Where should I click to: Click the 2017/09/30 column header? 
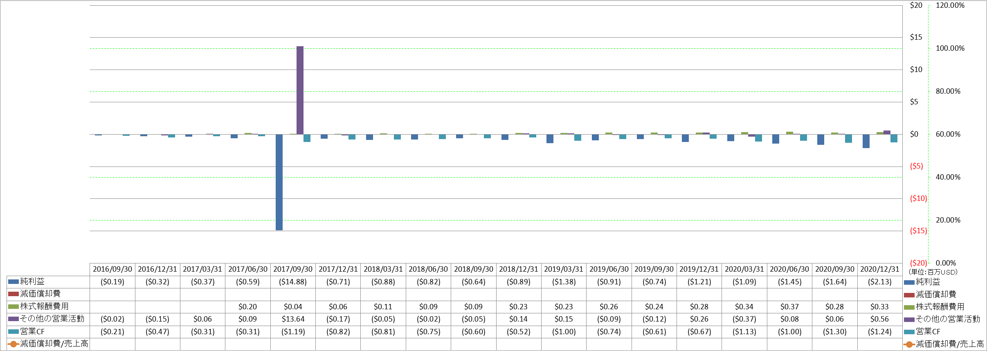(293, 269)
